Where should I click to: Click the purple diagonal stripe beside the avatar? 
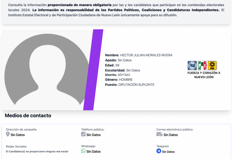(93, 70)
